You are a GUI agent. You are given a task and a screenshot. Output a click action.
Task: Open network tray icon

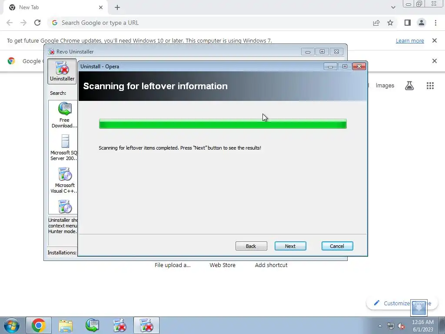(391, 326)
